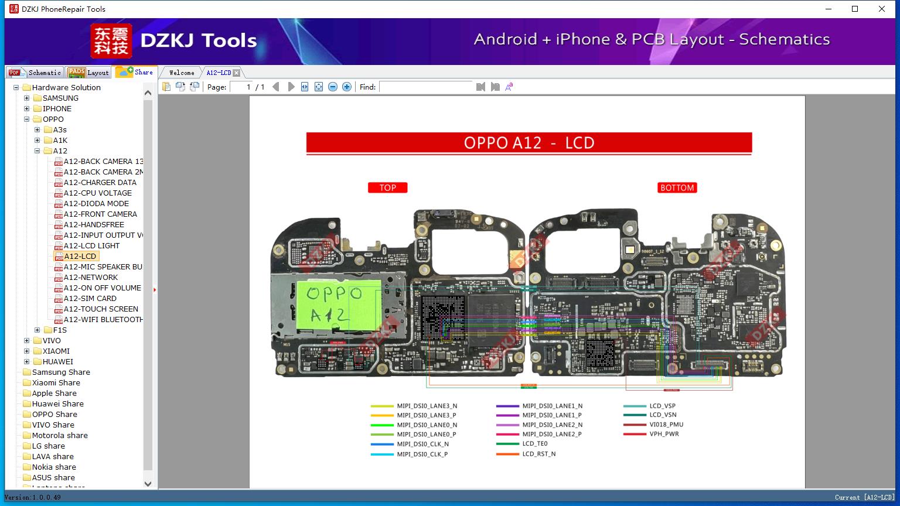Click the PDF icon beside A12-DIODA MODE
Screen dimensions: 900x506
59,204
